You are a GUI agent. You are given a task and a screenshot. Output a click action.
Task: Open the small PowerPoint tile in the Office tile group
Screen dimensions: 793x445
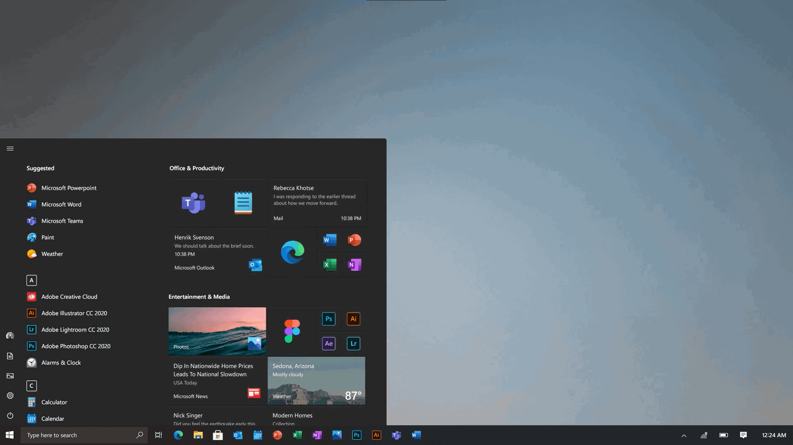354,240
